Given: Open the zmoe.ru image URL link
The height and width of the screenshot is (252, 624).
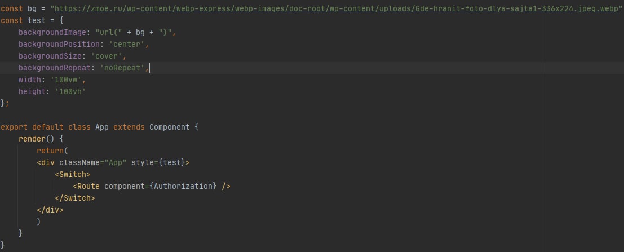Looking at the screenshot, I should click(337, 8).
